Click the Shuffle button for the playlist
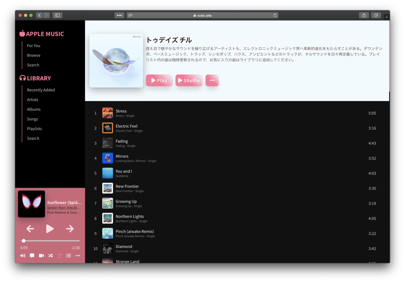The image size is (405, 283). click(189, 80)
